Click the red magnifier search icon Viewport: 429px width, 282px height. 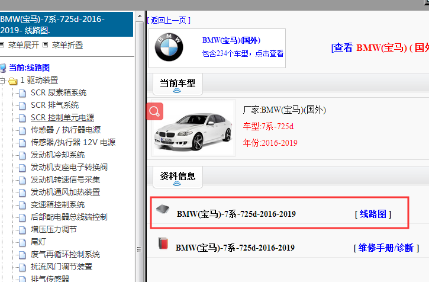[x=154, y=111]
